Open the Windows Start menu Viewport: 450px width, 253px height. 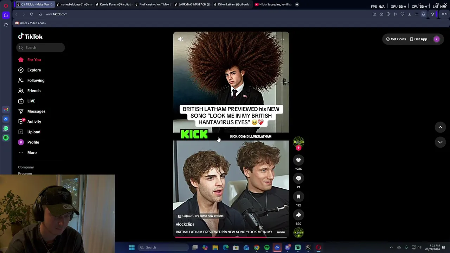point(132,247)
